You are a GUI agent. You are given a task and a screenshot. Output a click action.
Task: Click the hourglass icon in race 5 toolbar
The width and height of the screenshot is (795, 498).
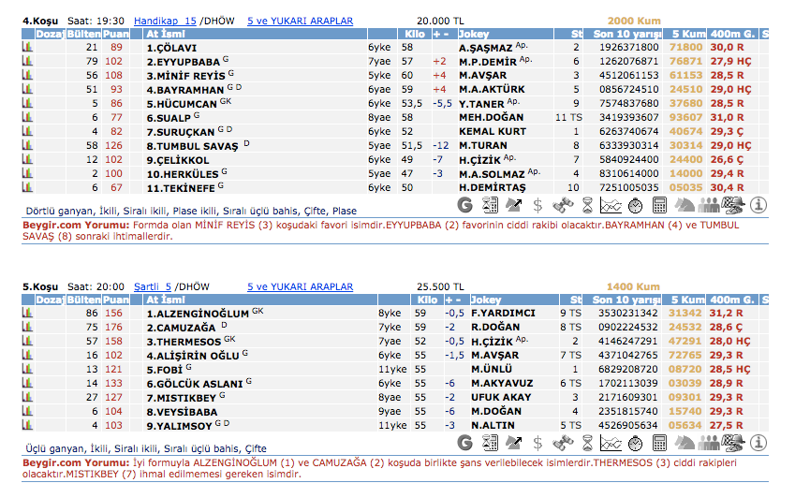[587, 442]
